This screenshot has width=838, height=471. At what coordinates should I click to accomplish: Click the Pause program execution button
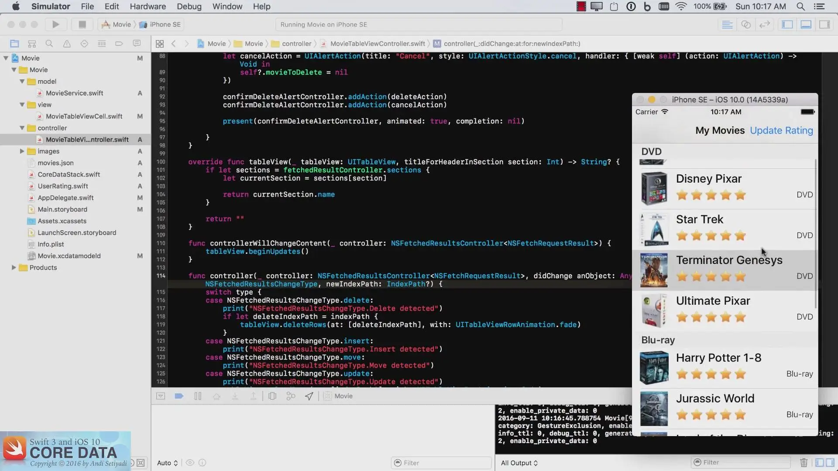pyautogui.click(x=198, y=396)
